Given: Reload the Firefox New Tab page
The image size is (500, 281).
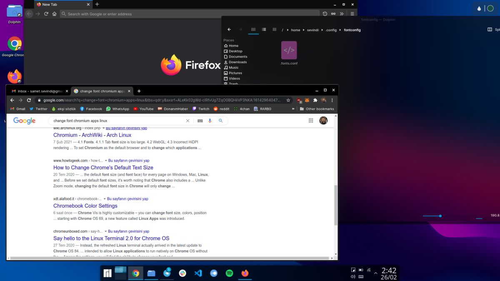Looking at the screenshot, I should coord(46,14).
